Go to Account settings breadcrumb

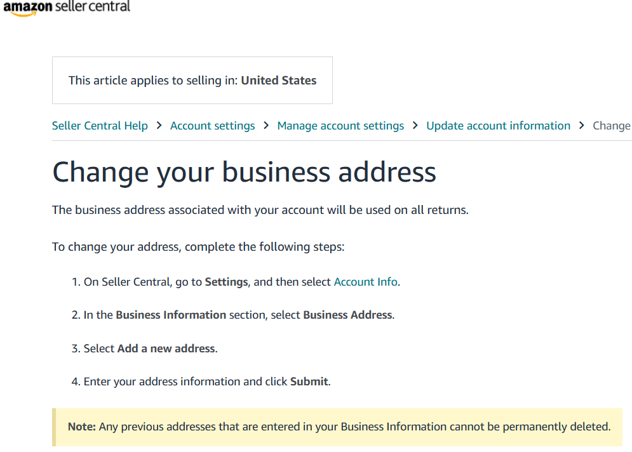212,126
